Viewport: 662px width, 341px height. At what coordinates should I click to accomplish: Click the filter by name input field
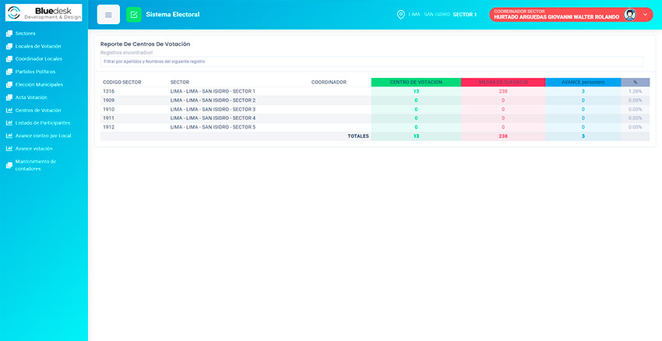(x=371, y=61)
